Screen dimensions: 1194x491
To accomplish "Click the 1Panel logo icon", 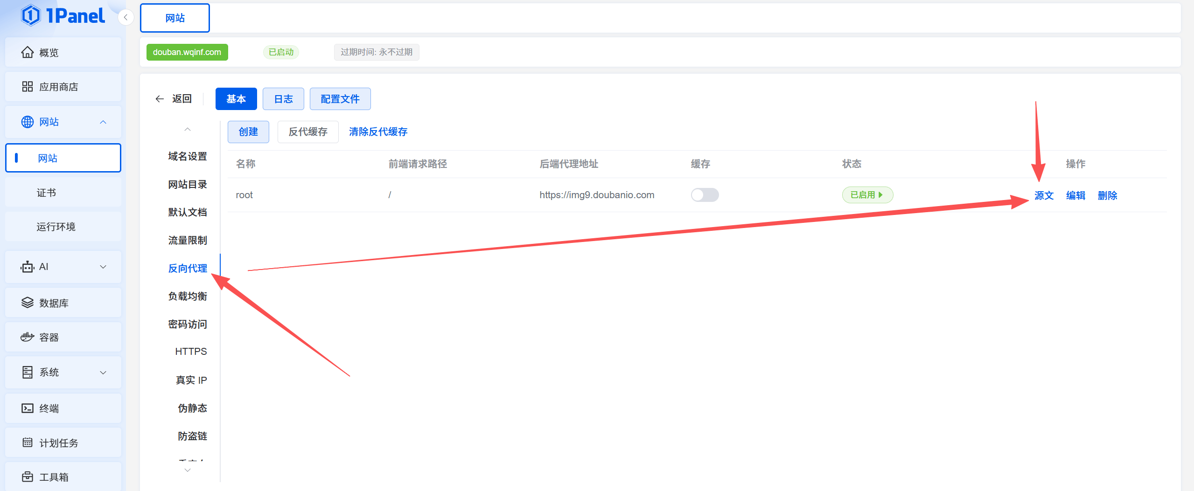I will tap(31, 16).
